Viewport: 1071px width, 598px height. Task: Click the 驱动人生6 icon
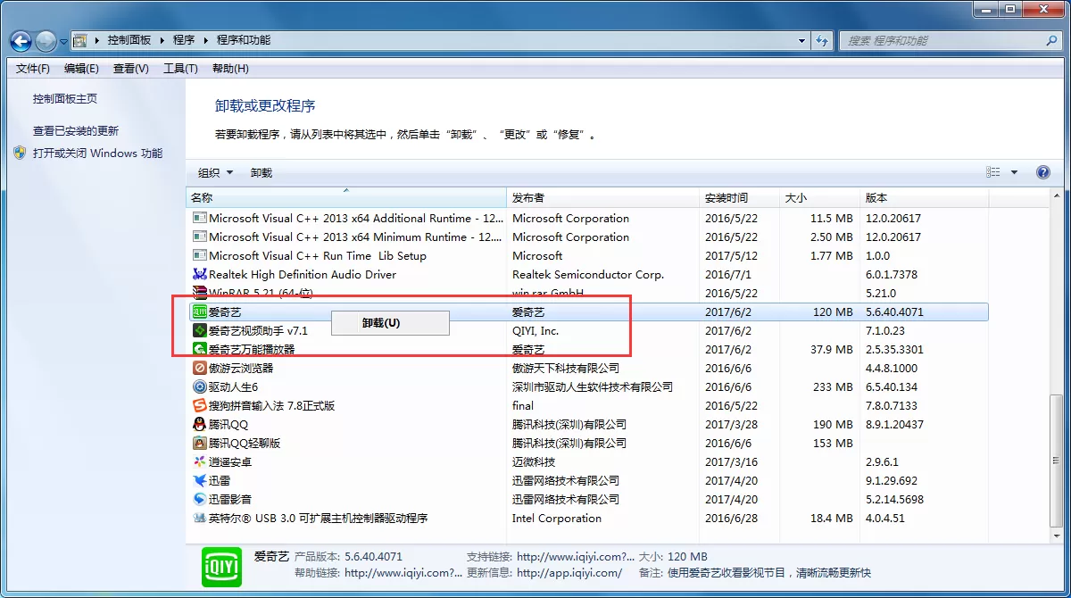click(x=200, y=387)
